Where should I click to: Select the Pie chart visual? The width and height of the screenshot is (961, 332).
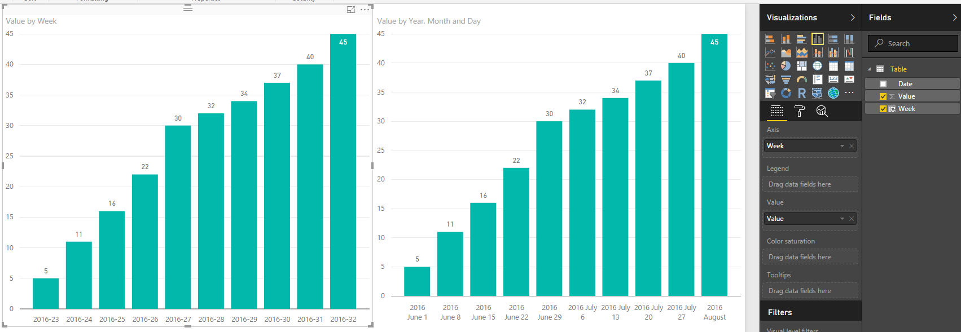point(786,66)
